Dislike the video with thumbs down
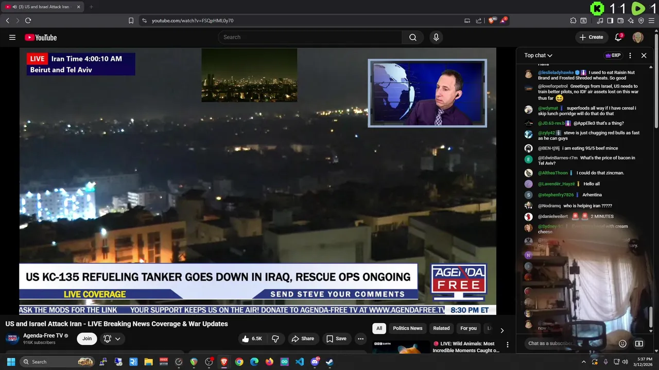This screenshot has width=659, height=370. pyautogui.click(x=275, y=339)
